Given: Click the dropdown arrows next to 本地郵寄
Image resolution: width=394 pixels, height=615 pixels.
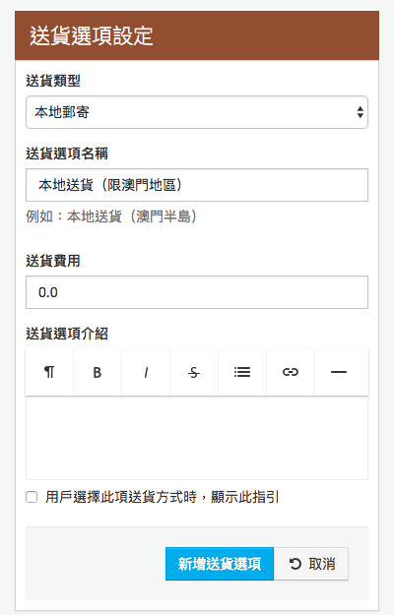Looking at the screenshot, I should click(360, 112).
